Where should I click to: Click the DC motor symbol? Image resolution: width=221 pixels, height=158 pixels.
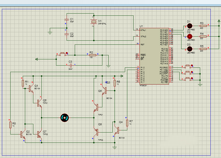[x=64, y=118]
